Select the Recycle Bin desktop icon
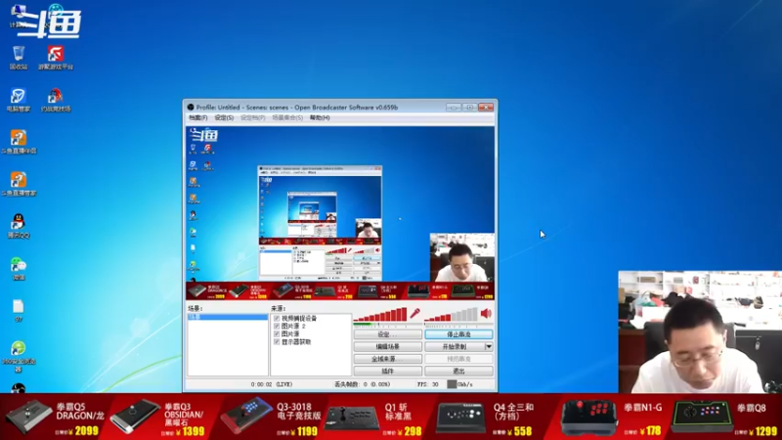782x440 pixels. coord(19,58)
